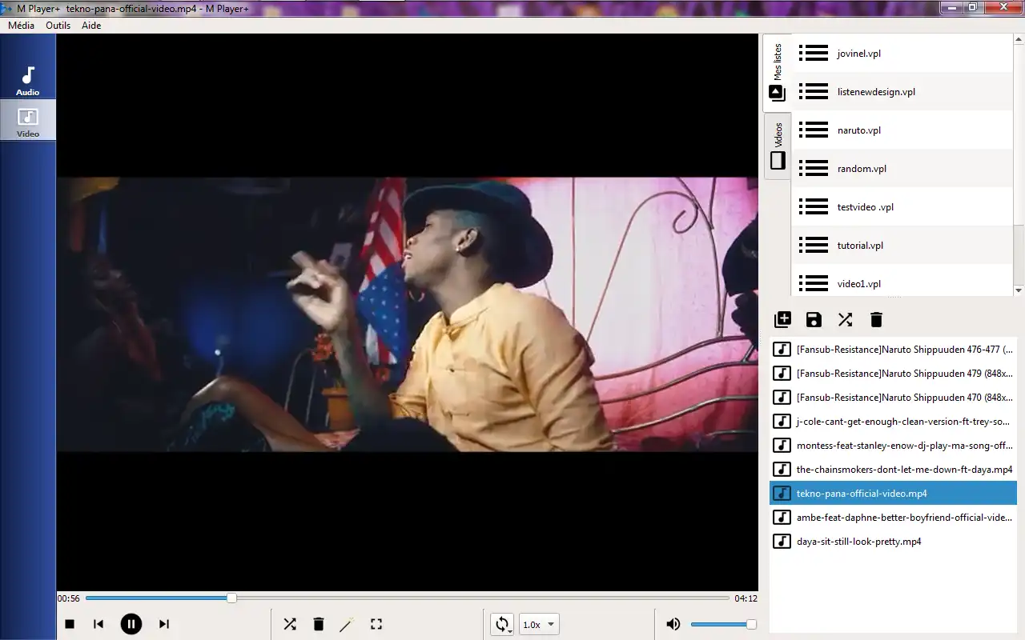1025x640 pixels.
Task: Select ambe-feat-daphne-better-boyfriend track
Action: pos(893,518)
